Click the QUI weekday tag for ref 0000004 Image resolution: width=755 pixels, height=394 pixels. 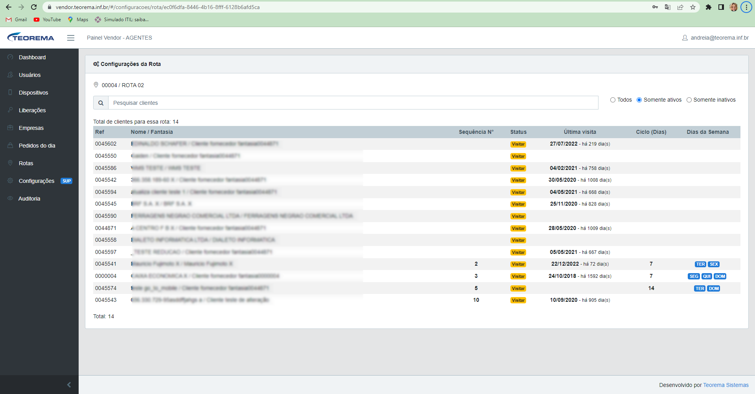707,276
